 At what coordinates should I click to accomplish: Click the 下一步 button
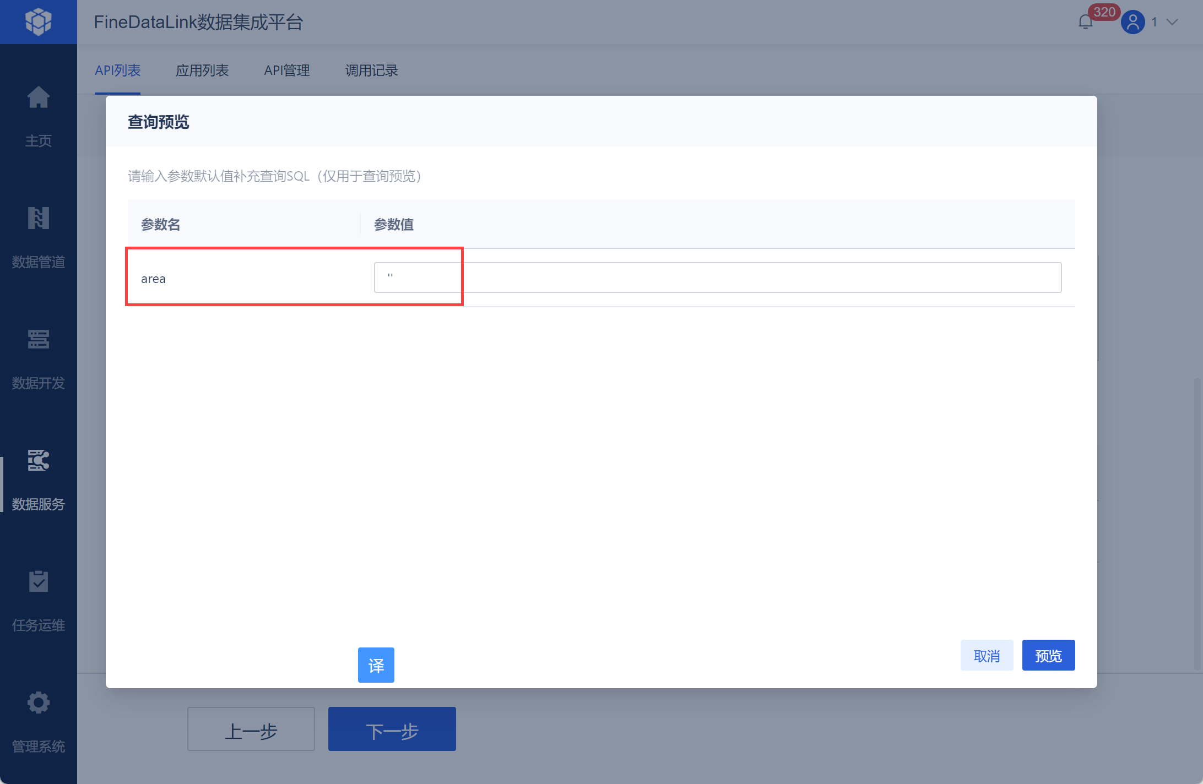[x=392, y=729]
